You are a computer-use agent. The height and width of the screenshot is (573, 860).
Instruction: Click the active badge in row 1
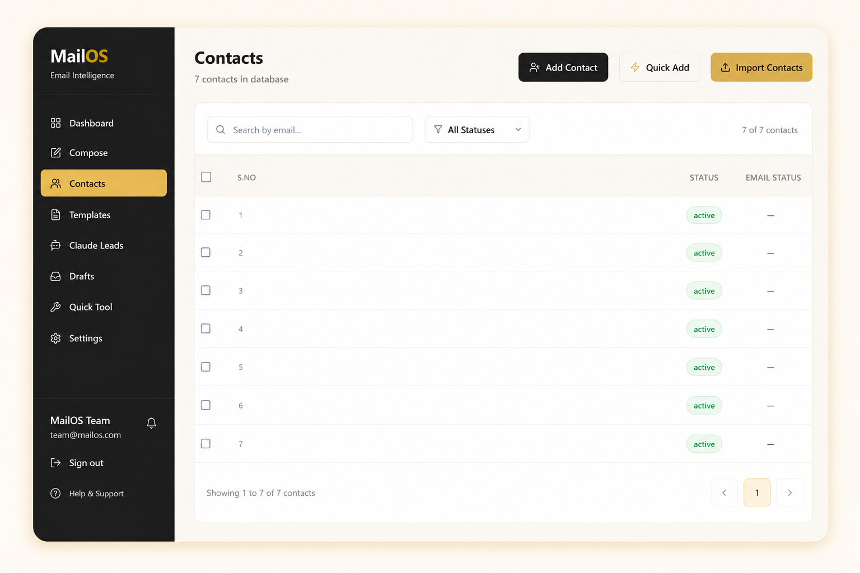pyautogui.click(x=704, y=215)
